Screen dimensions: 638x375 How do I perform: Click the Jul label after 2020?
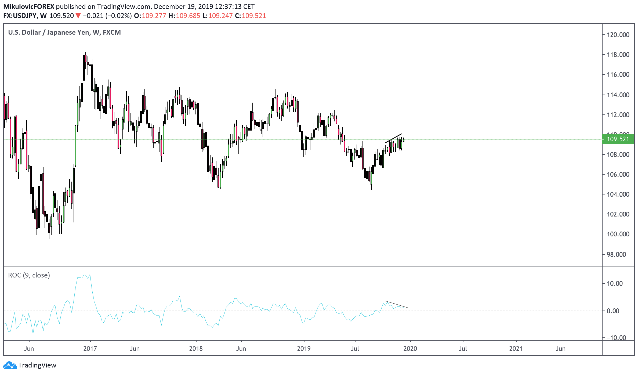coord(463,349)
